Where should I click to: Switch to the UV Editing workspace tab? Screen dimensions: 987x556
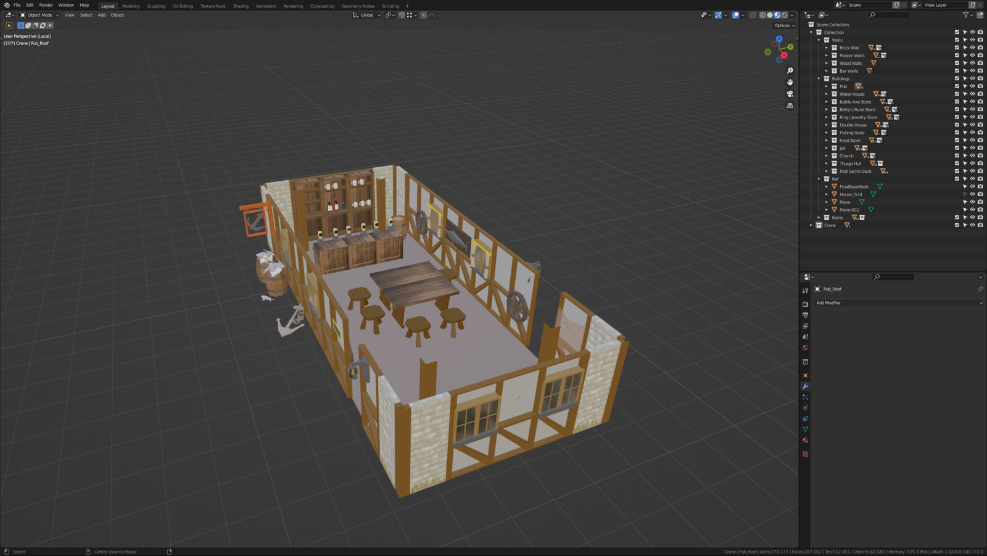[x=183, y=6]
